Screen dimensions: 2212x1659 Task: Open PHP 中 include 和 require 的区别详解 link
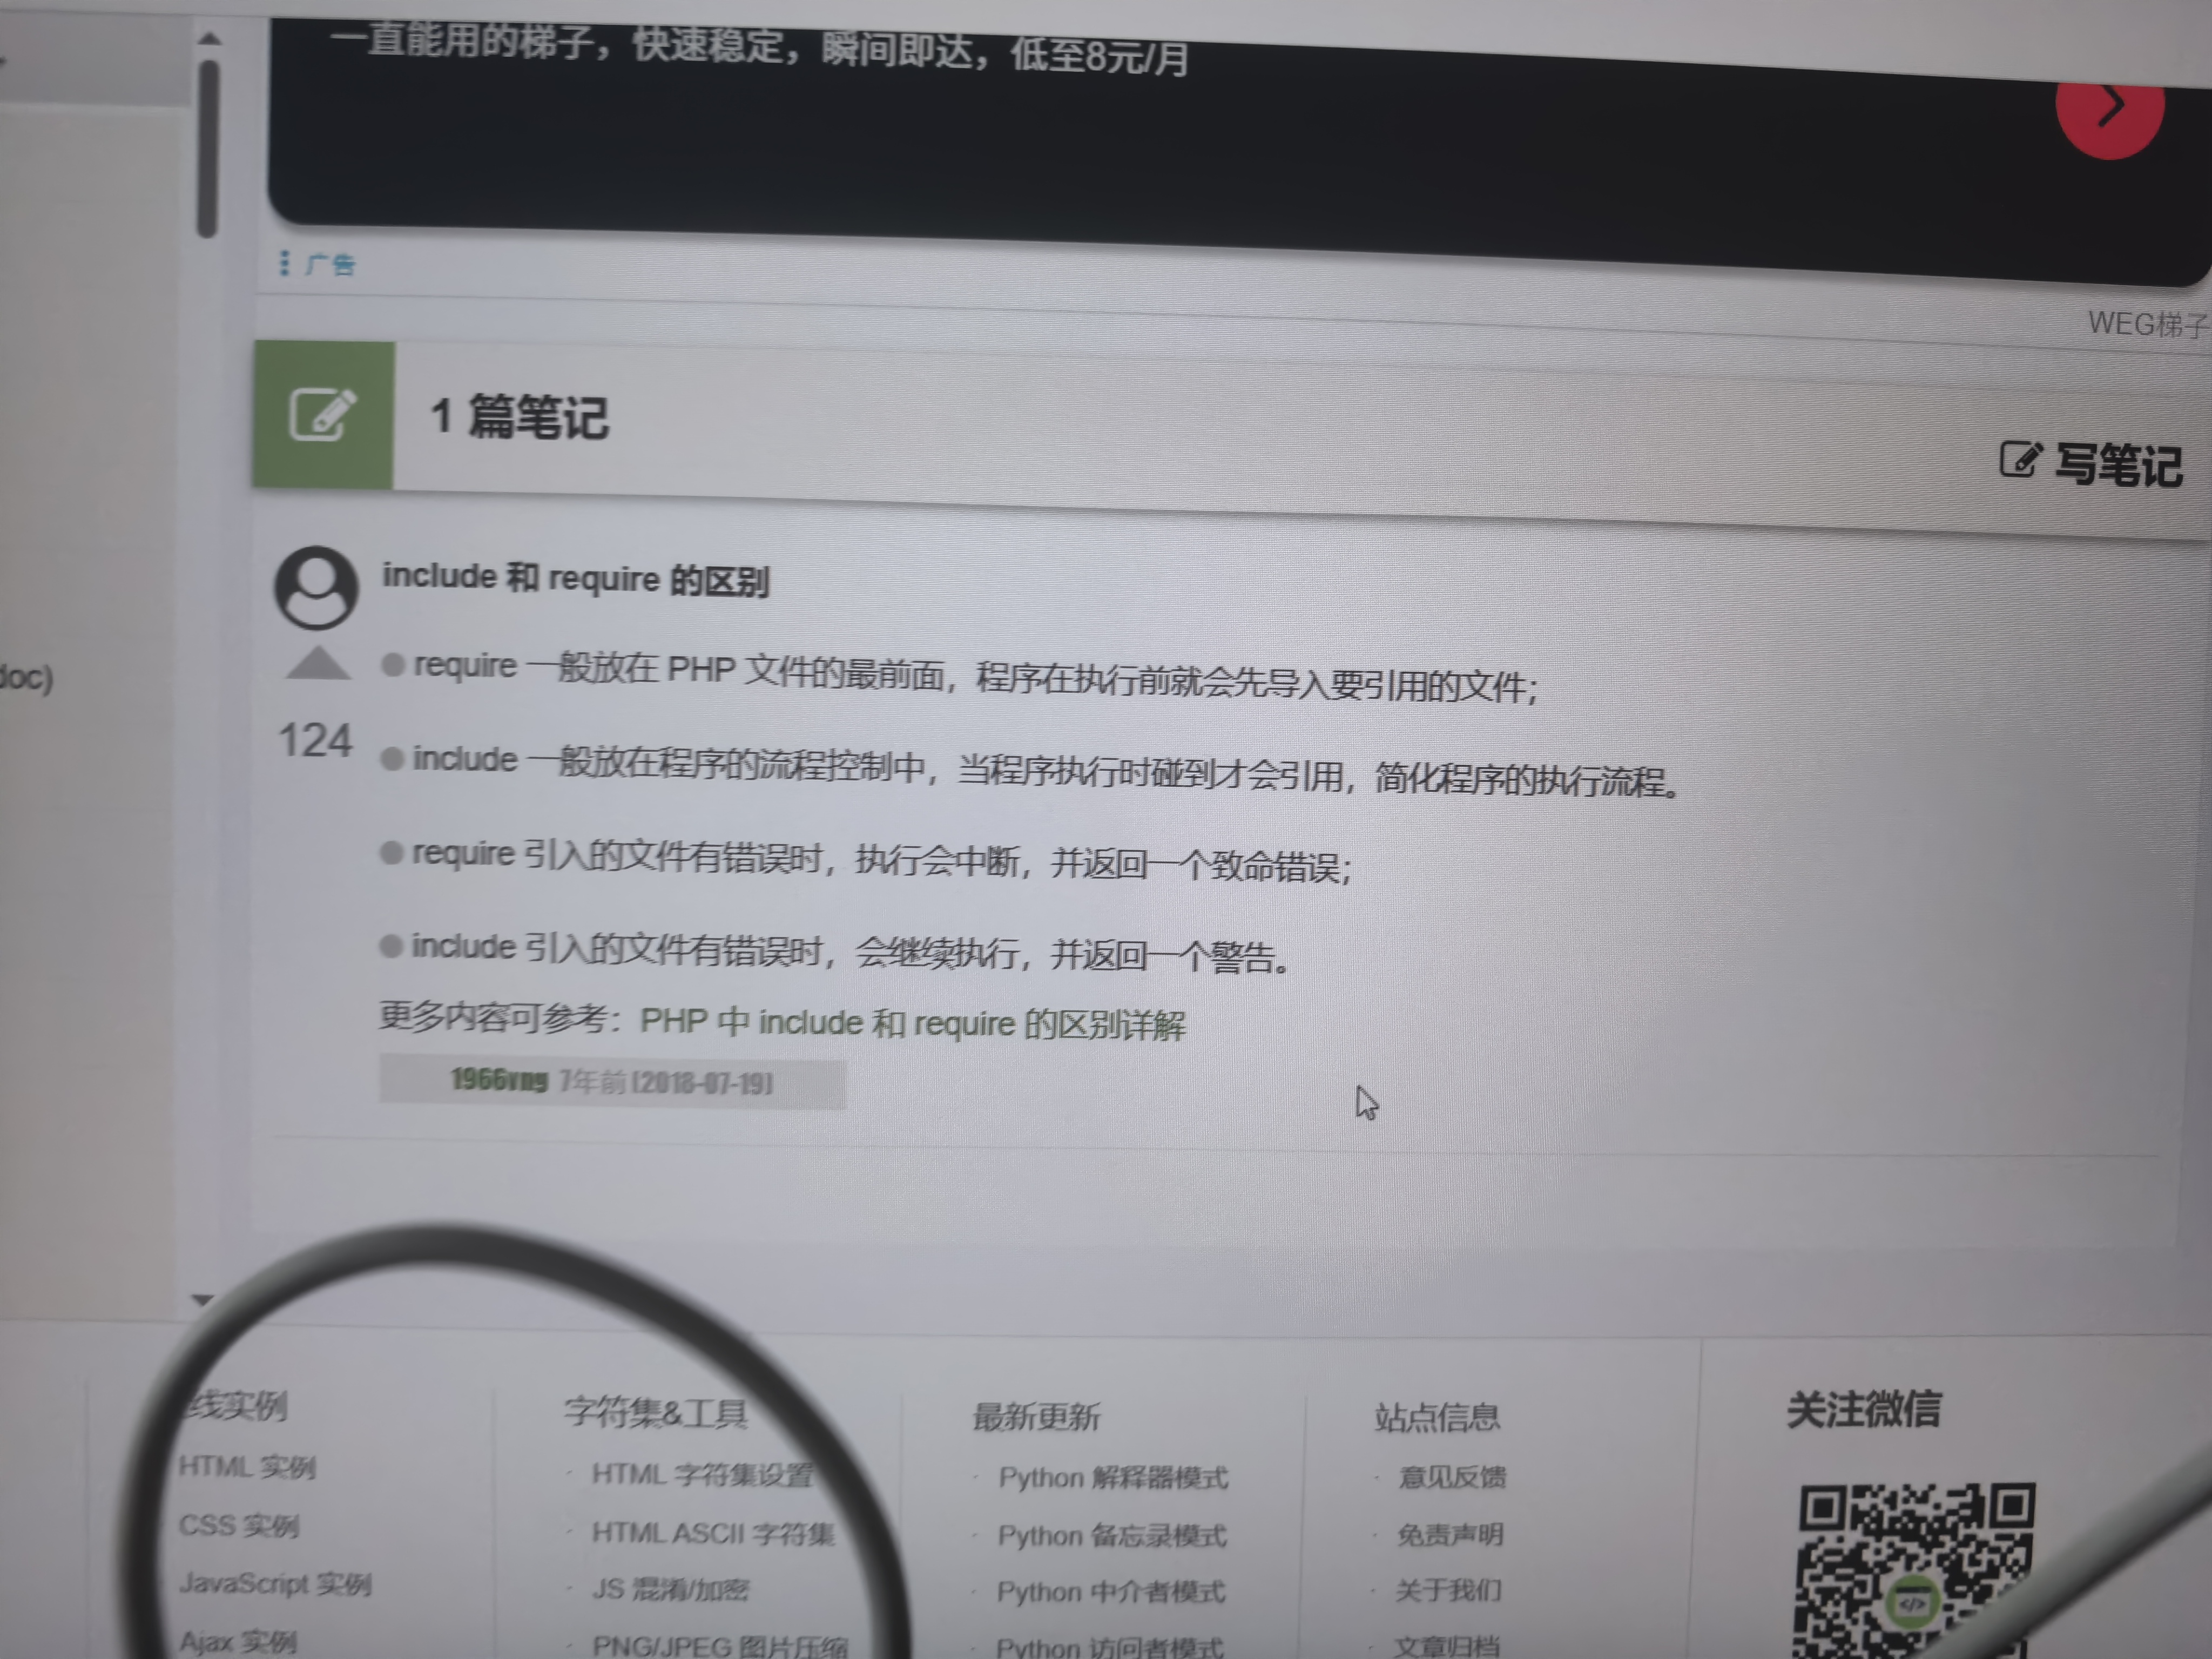tap(912, 1023)
